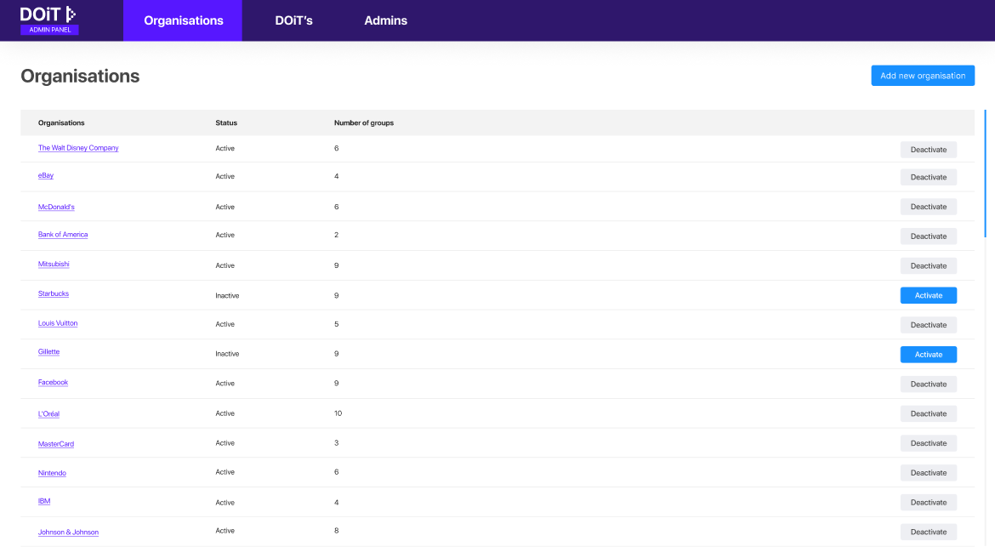The width and height of the screenshot is (995, 558).
Task: Click the vertical page scrollbar
Action: pyautogui.click(x=986, y=174)
